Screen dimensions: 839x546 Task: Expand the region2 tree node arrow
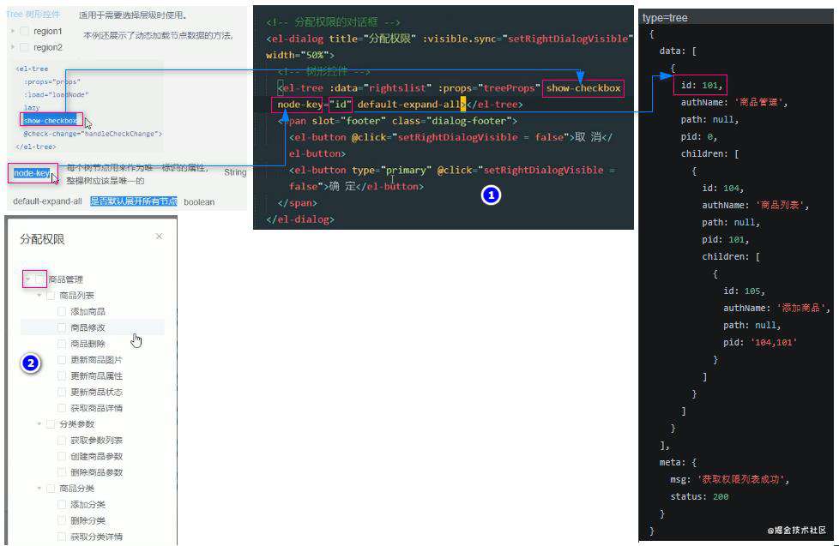13,48
